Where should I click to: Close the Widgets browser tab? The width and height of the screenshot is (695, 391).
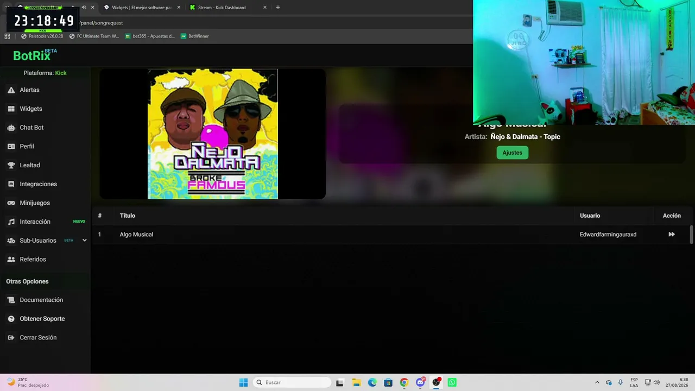pos(179,8)
